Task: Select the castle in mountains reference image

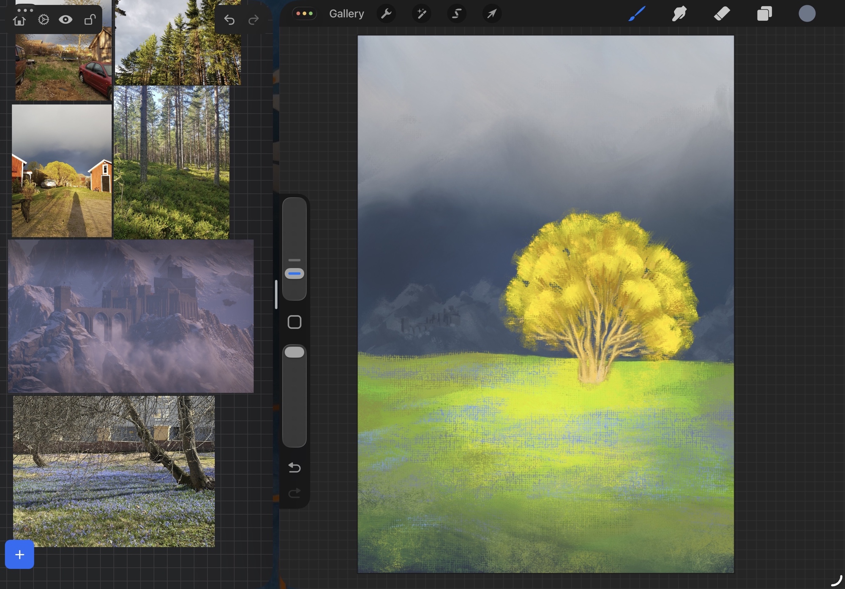Action: tap(131, 316)
